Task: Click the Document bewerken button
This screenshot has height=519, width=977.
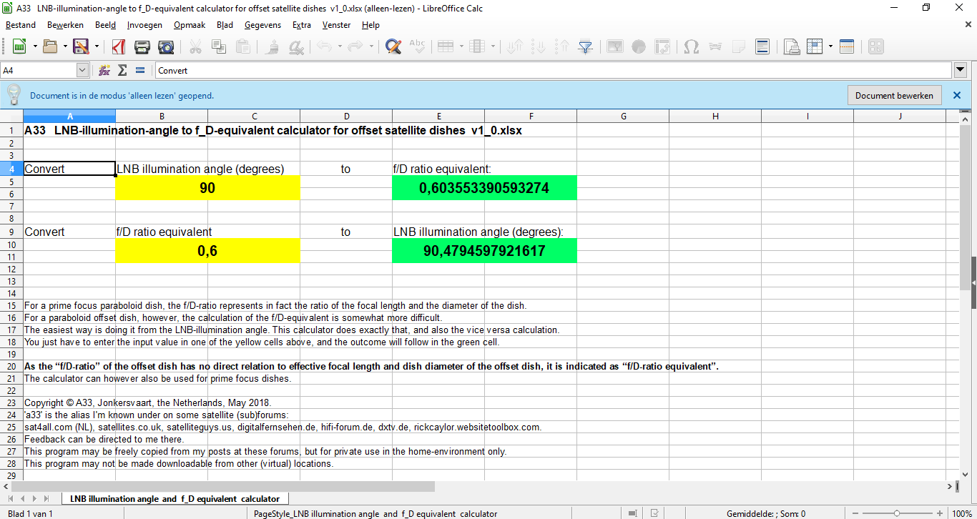Action: coord(894,95)
